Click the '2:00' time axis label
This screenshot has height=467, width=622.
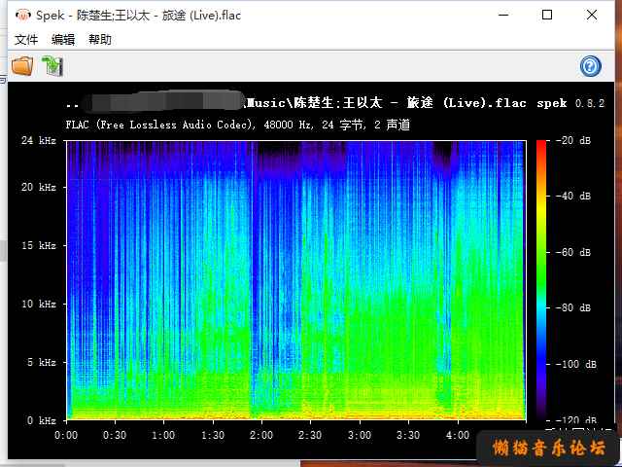261,435
